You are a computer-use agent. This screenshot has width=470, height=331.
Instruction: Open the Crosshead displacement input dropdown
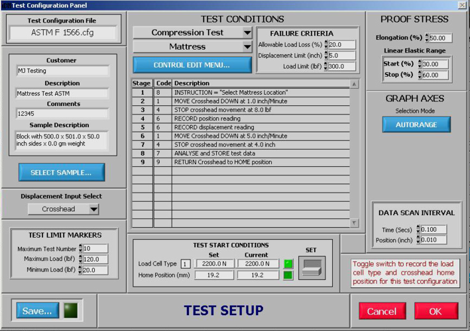(x=63, y=209)
